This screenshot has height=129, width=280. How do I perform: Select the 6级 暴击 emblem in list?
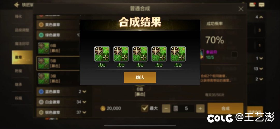pyautogui.click(x=58, y=48)
